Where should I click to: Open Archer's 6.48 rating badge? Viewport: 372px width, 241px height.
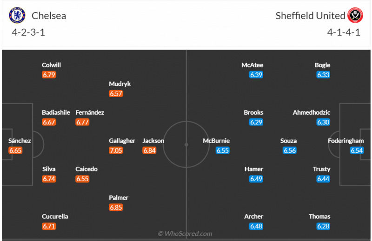coord(256,226)
